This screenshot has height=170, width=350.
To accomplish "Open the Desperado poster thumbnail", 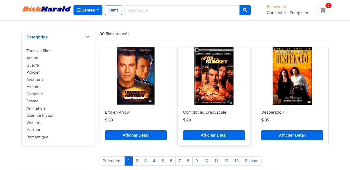I will point(292,76).
